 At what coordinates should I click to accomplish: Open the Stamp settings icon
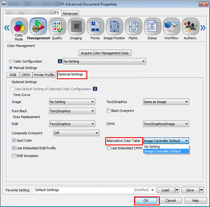coord(152,26)
